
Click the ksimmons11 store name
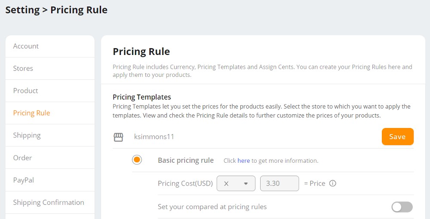[x=154, y=137]
